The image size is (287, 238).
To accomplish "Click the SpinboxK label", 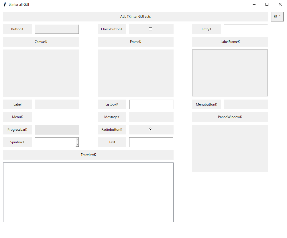I will tap(17, 142).
